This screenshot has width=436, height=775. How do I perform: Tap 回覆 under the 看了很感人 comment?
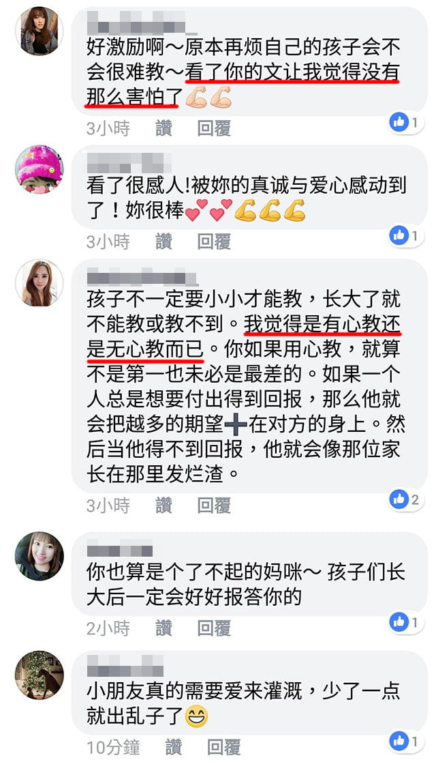coord(214,242)
